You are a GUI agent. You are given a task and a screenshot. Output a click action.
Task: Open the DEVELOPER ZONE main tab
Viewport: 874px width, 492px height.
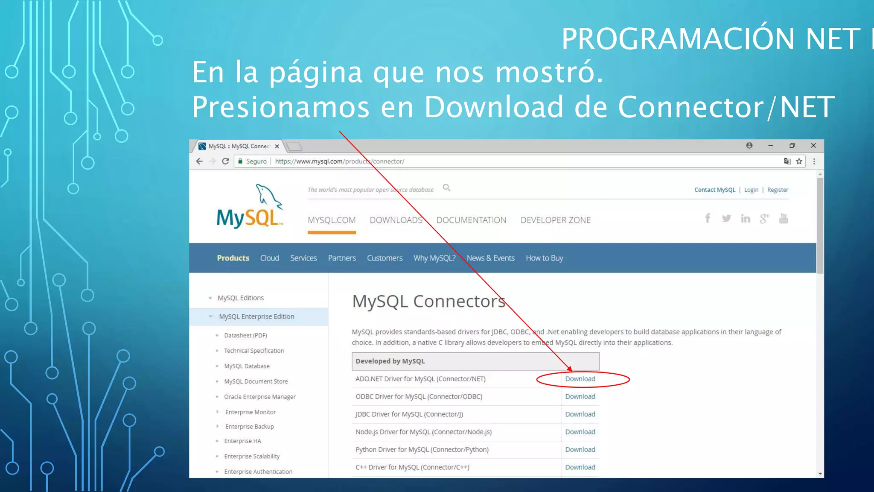555,220
